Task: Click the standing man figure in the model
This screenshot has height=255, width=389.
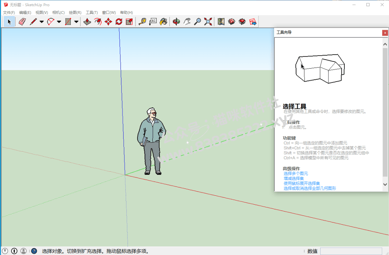Action: (151, 141)
